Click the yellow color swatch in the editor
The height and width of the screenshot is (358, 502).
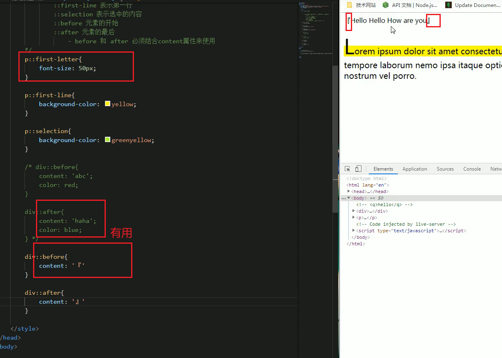click(107, 104)
